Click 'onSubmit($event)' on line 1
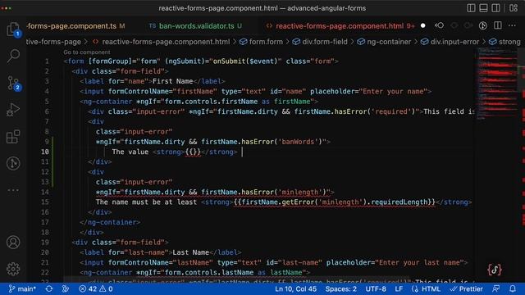This screenshot has width=525, height=295. 245,61
